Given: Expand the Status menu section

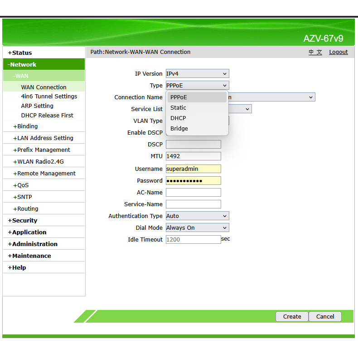Looking at the screenshot, I should click(20, 53).
